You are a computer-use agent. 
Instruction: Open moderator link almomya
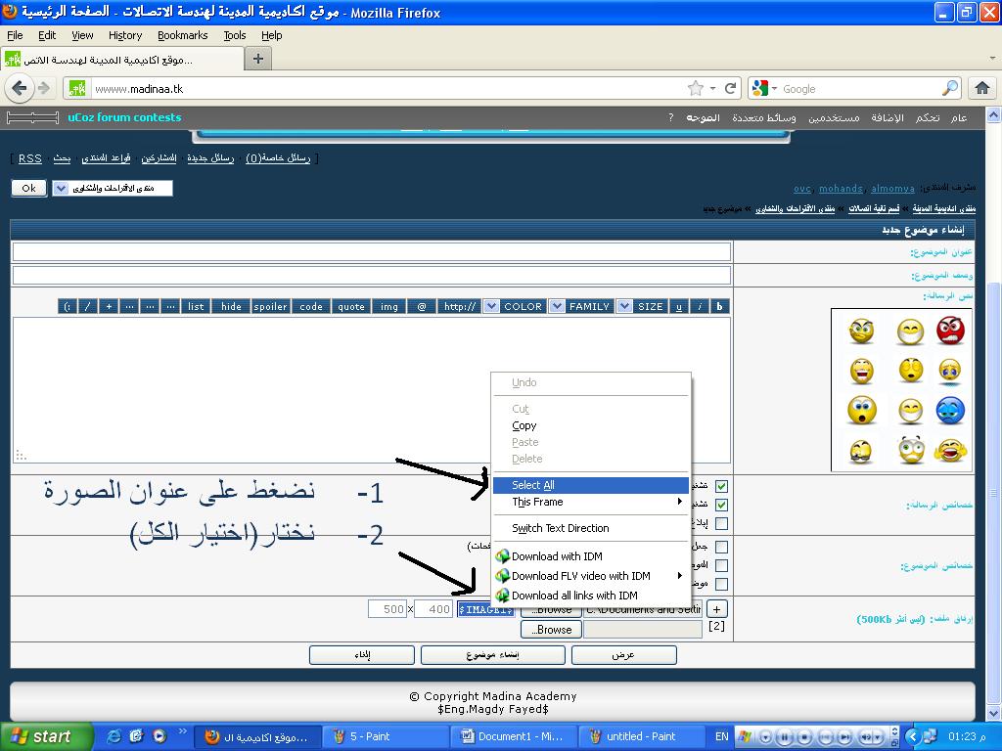[x=892, y=189]
